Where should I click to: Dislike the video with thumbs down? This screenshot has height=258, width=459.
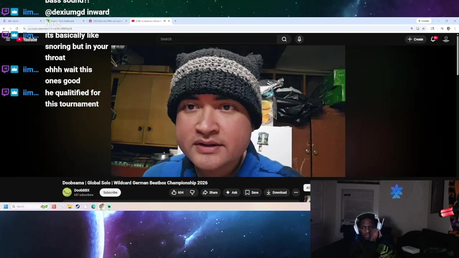192,192
